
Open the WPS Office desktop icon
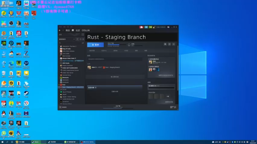[x=19, y=14]
